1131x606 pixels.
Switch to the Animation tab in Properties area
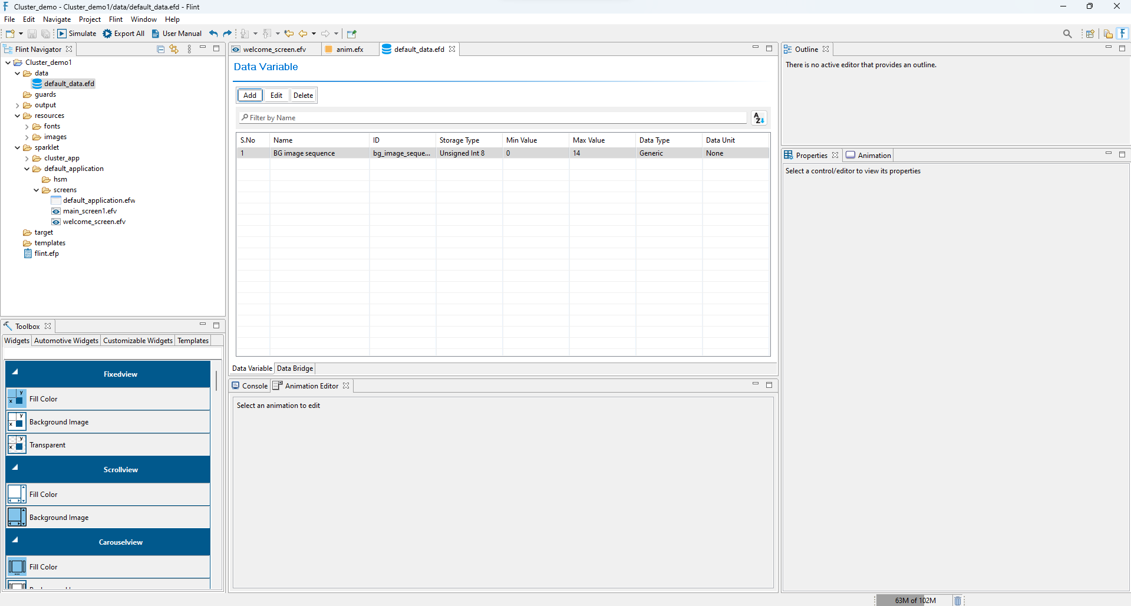868,155
